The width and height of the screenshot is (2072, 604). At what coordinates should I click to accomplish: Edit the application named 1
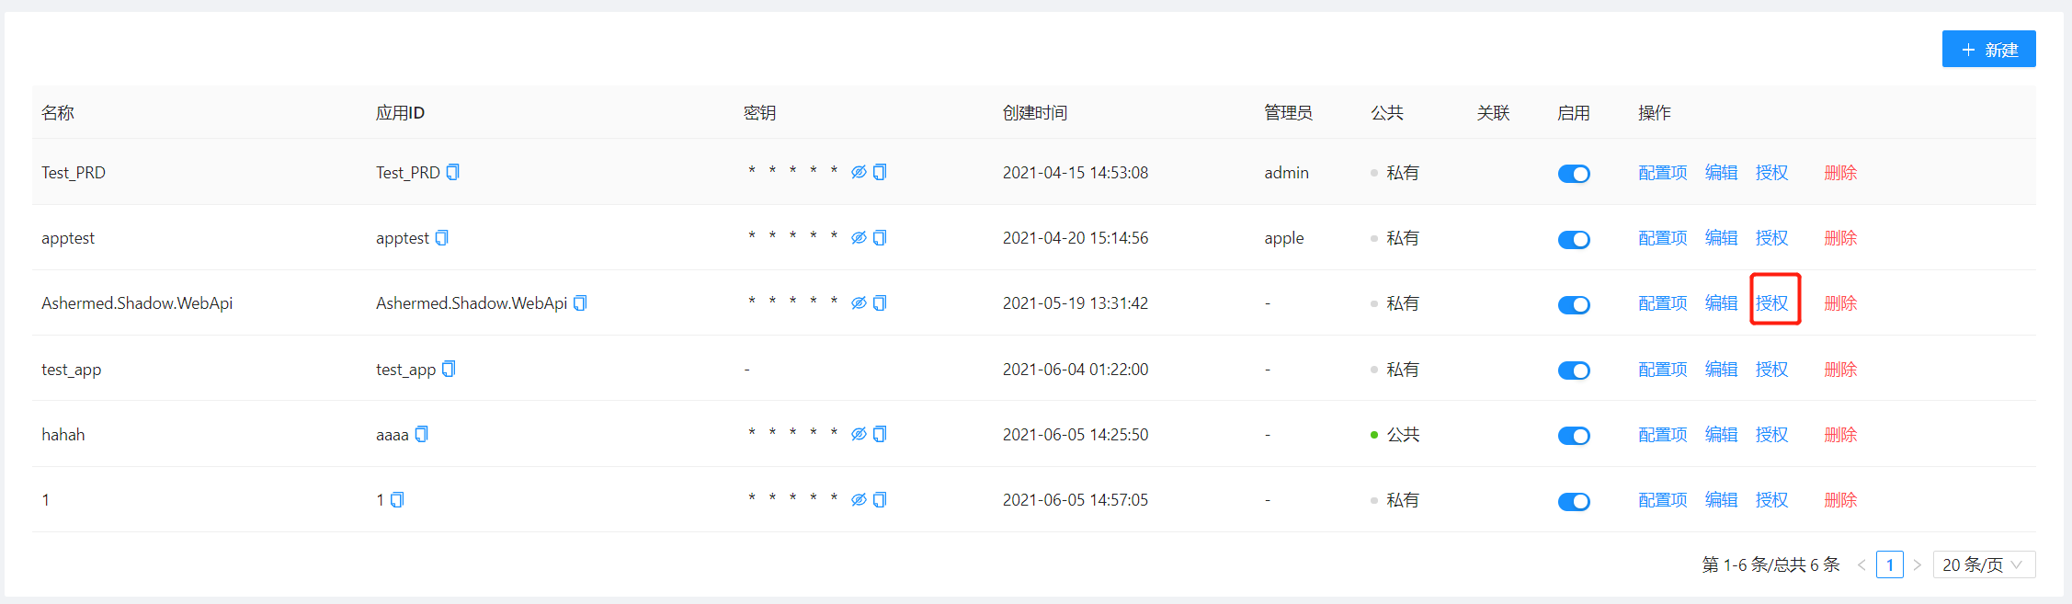[1721, 499]
